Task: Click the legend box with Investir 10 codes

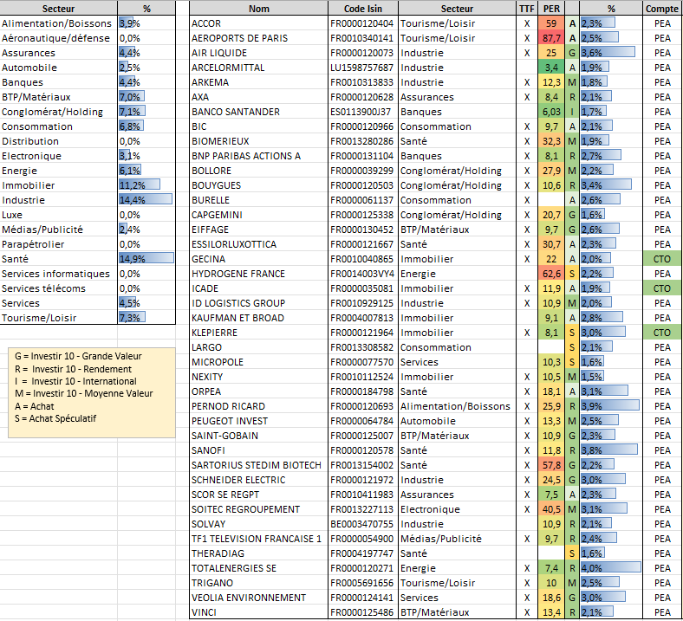Action: tap(92, 392)
